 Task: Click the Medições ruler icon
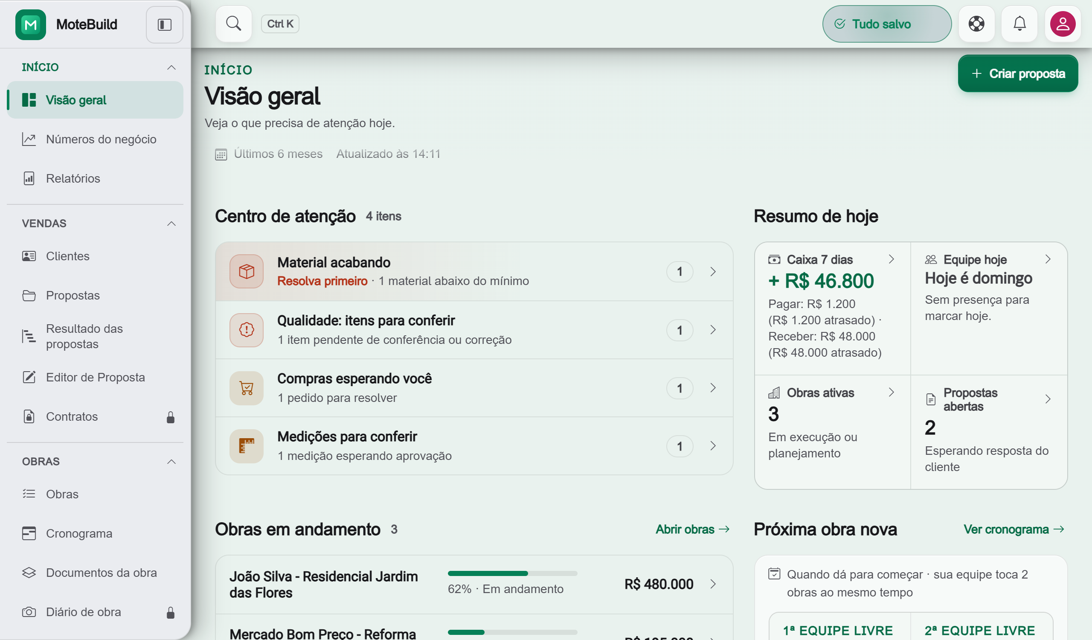[247, 446]
